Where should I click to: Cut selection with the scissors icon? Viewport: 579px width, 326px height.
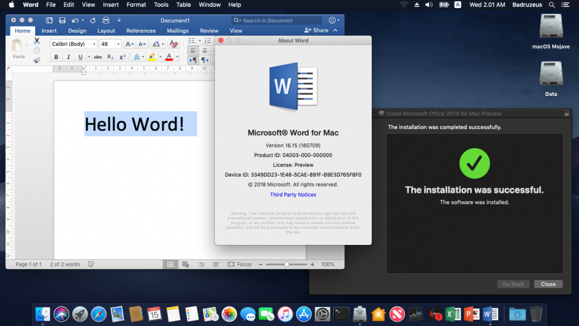point(37,41)
